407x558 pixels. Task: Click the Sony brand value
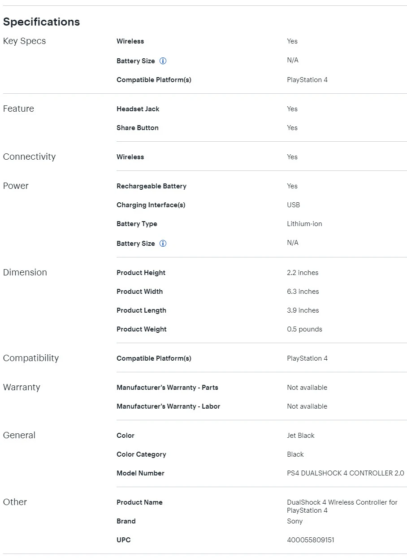point(295,521)
